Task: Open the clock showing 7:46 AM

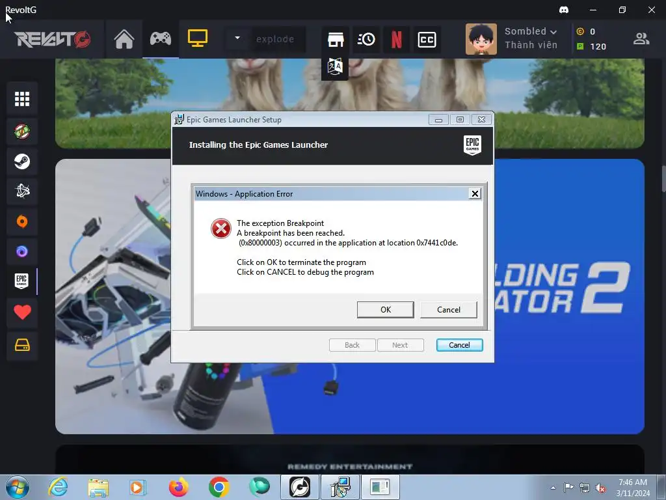Action: [633, 488]
